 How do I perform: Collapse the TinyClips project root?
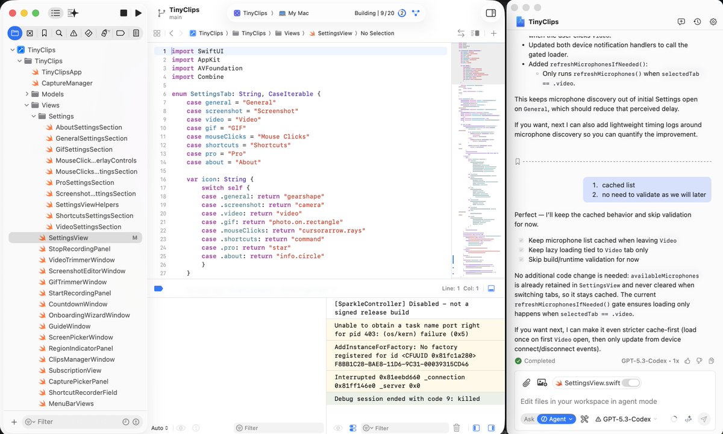click(13, 50)
